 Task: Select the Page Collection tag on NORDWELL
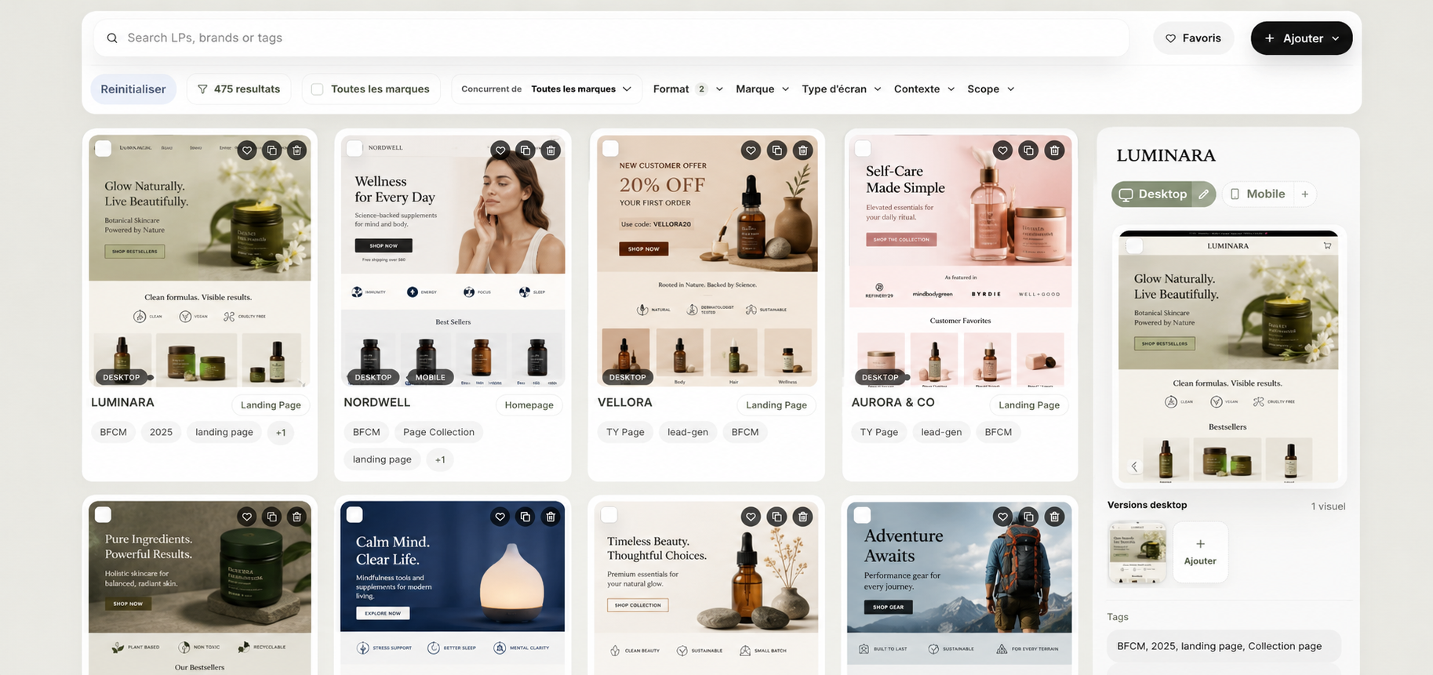[x=439, y=432]
